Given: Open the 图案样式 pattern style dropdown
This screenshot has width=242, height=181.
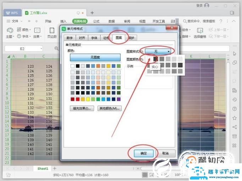Looking at the screenshot, I should [x=158, y=51].
